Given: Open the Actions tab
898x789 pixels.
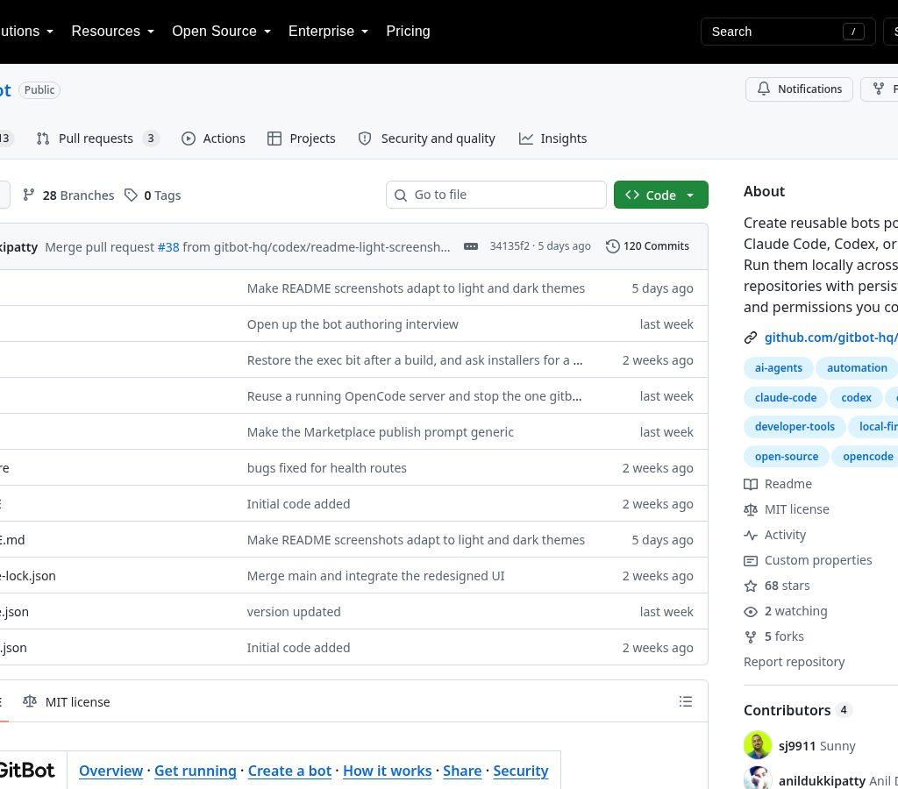Looking at the screenshot, I should pyautogui.click(x=213, y=139).
